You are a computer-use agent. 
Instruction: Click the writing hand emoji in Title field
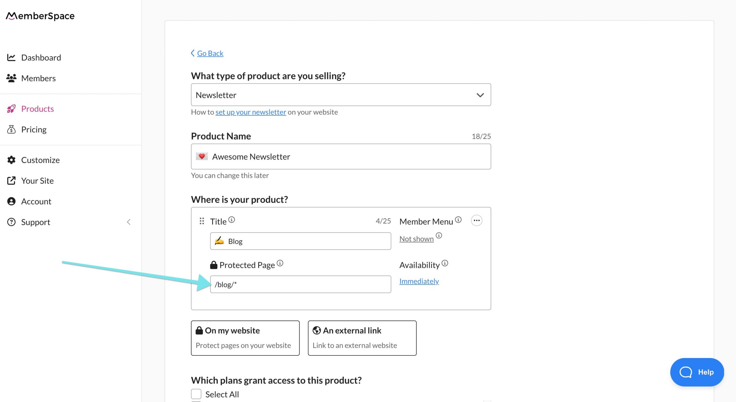(219, 241)
